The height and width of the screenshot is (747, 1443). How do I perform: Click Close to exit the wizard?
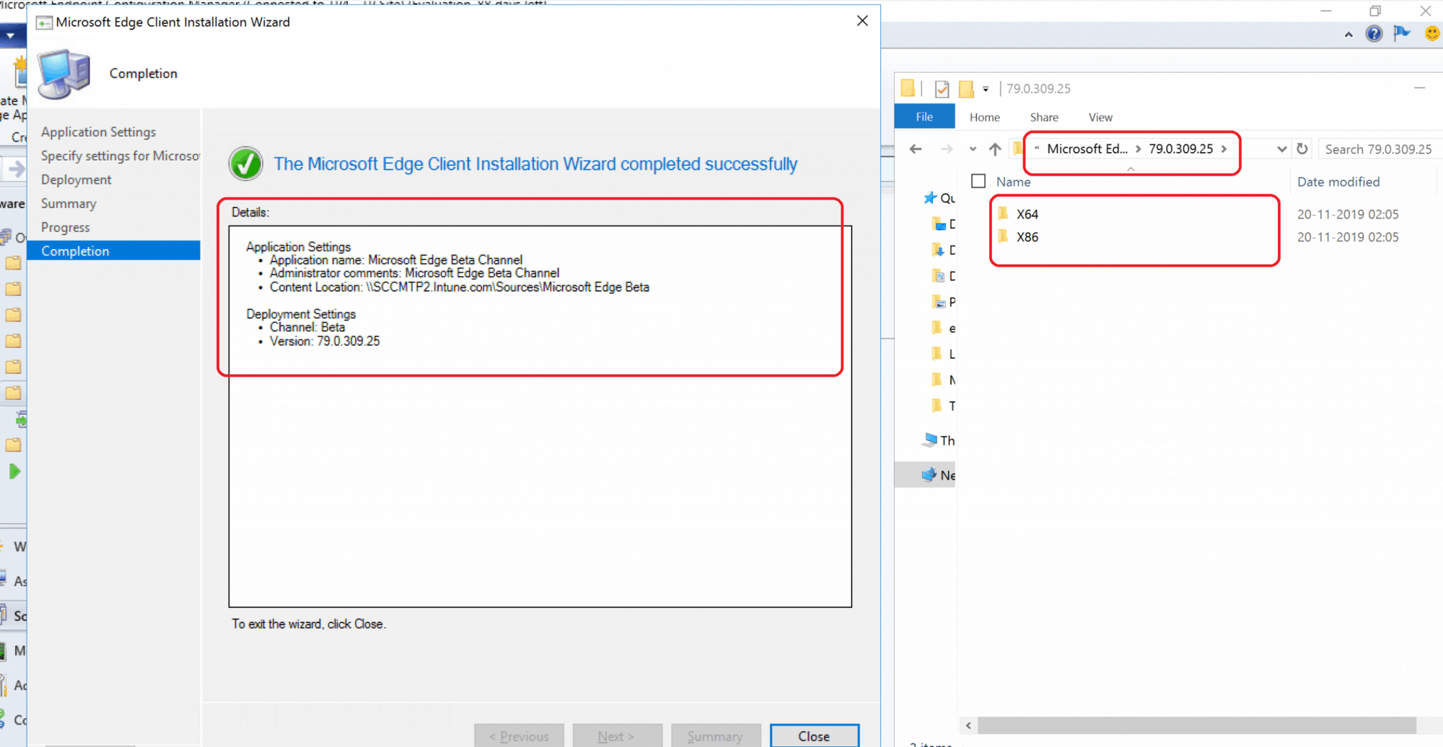pyautogui.click(x=814, y=735)
